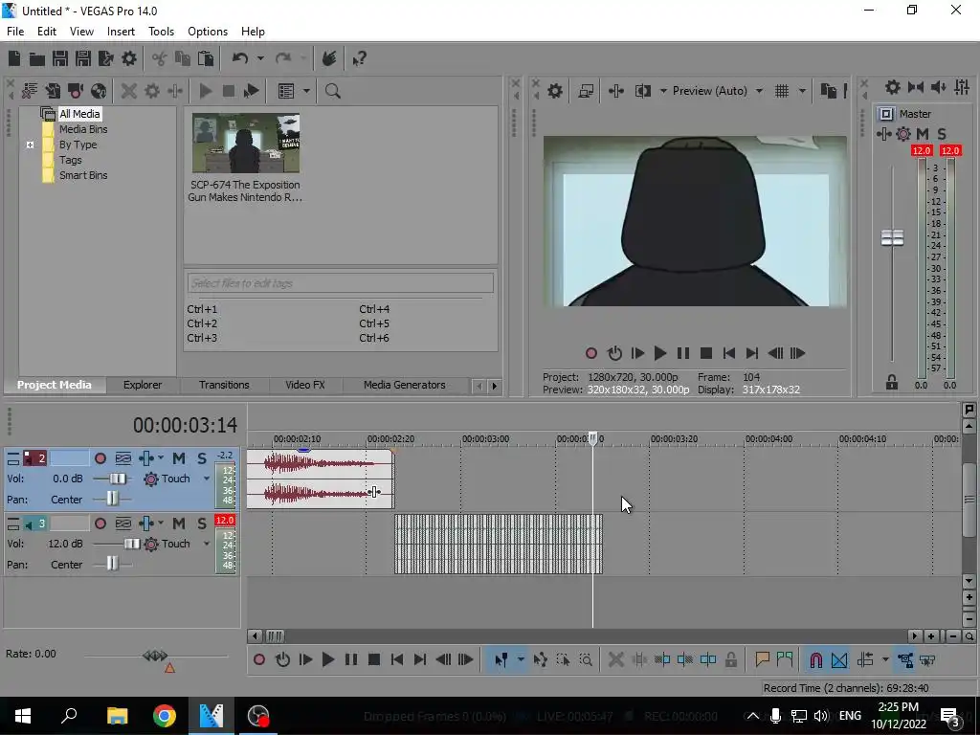This screenshot has width=980, height=735.
Task: Click the Paste clipboard icon
Action: click(x=206, y=58)
